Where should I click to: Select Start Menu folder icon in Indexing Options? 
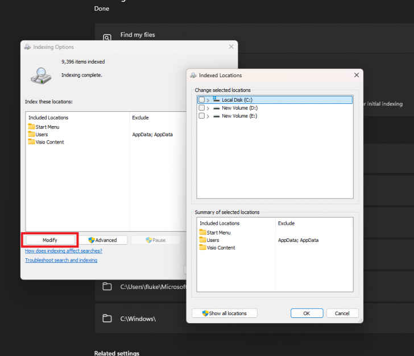tap(31, 126)
